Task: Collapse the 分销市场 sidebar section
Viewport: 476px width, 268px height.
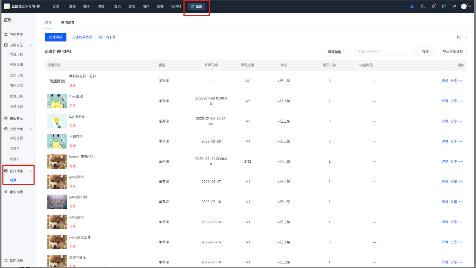Action: pyautogui.click(x=31, y=129)
